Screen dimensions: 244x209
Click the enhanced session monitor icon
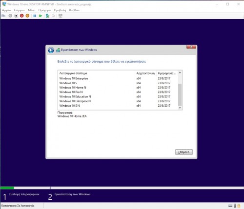coord(61,16)
